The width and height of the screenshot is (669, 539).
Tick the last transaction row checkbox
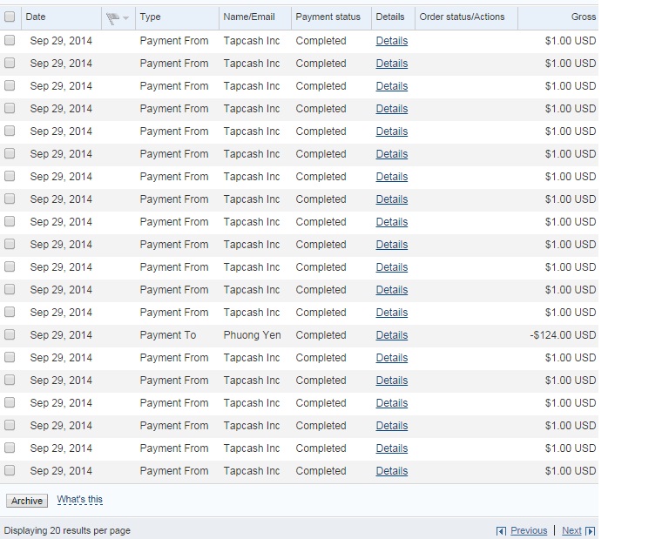point(10,471)
